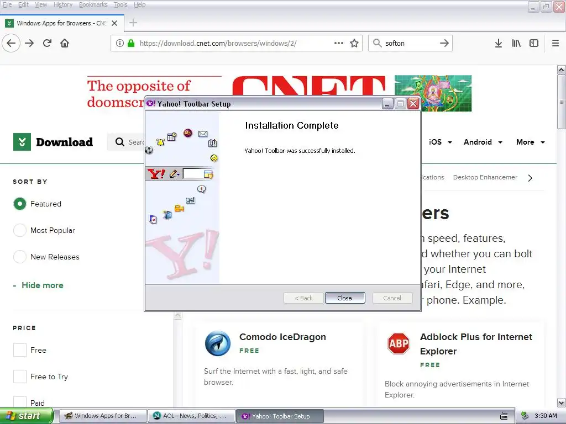Click the Firefox forward arrow button
The image size is (566, 424).
tap(29, 43)
